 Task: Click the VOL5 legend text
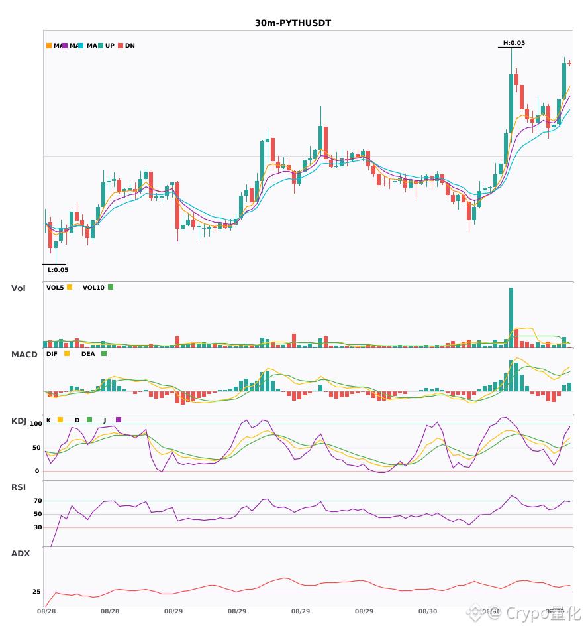click(55, 288)
